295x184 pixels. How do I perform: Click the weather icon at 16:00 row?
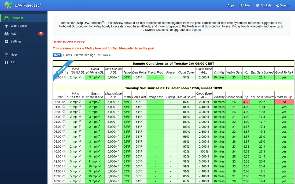pos(64,181)
